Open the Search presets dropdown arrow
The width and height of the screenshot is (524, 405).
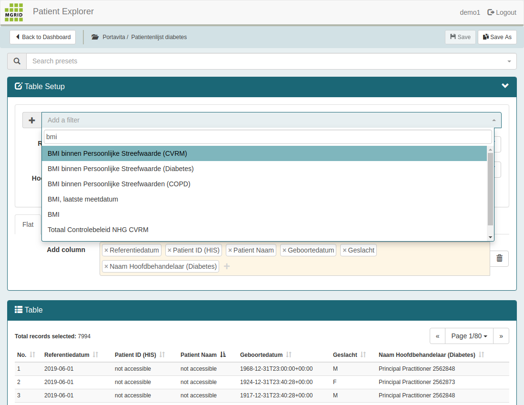[509, 61]
